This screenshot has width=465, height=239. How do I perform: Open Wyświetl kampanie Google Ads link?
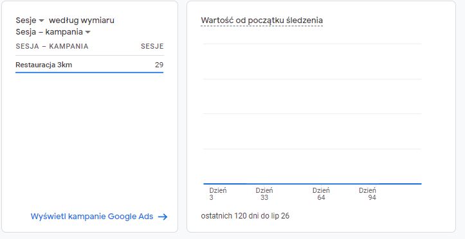(92, 217)
